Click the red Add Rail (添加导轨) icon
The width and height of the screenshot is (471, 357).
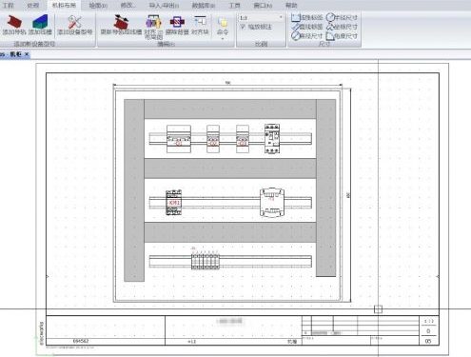tap(13, 22)
